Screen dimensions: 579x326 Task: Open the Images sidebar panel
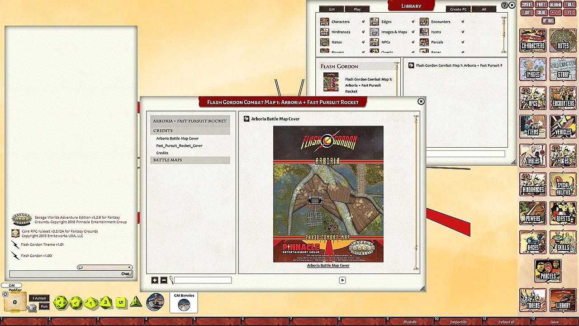(533, 69)
